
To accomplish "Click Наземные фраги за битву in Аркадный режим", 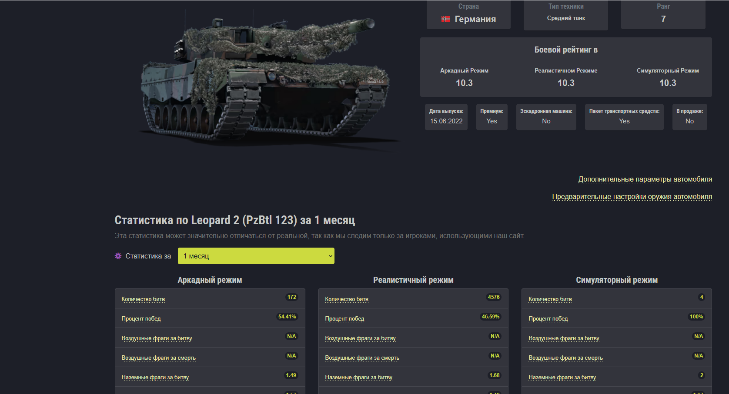I will [x=155, y=377].
